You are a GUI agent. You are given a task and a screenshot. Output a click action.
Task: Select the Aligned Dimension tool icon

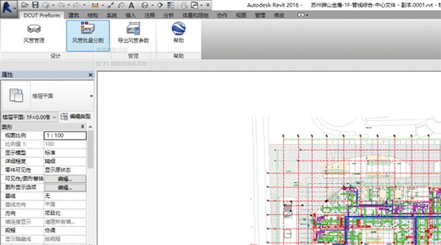111,5
